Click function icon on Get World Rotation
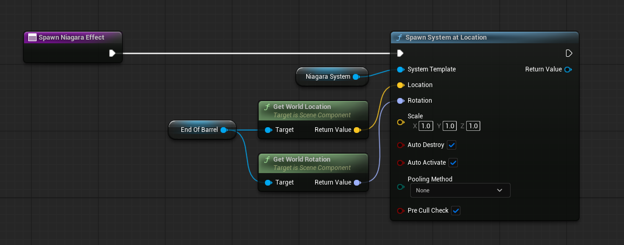624x245 pixels. pyautogui.click(x=268, y=160)
